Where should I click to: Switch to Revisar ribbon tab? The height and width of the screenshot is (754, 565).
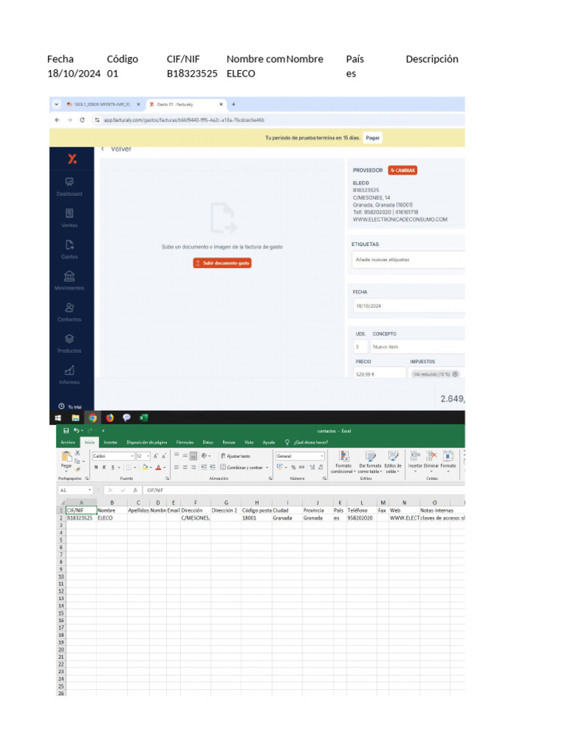coord(230,443)
